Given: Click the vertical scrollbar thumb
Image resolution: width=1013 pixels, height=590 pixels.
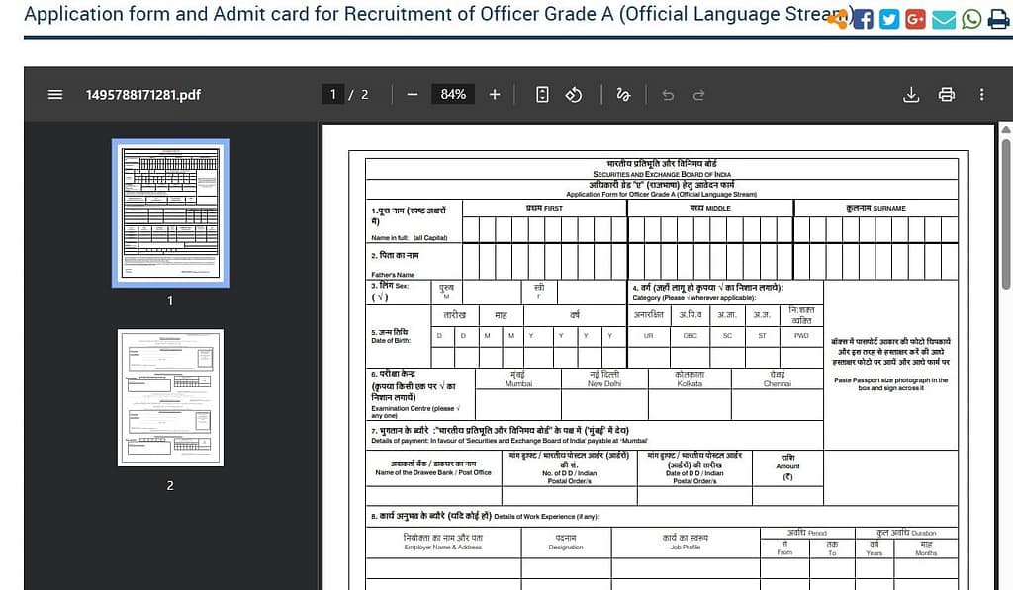Looking at the screenshot, I should pos(1006,213).
